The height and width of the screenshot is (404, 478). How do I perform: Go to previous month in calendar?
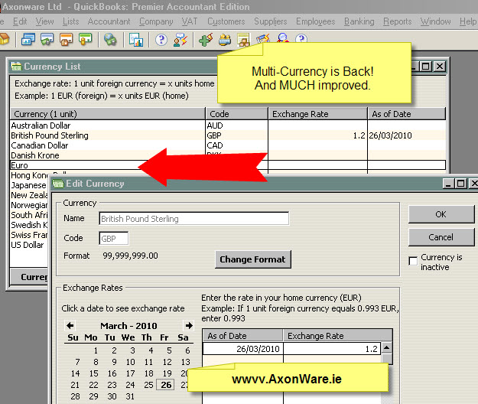coord(70,325)
